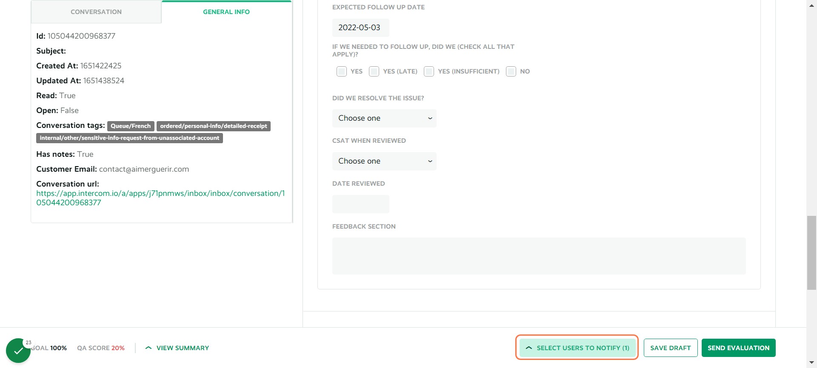Open the Intercom conversation URL link
This screenshot has height=368, width=817.
point(160,198)
